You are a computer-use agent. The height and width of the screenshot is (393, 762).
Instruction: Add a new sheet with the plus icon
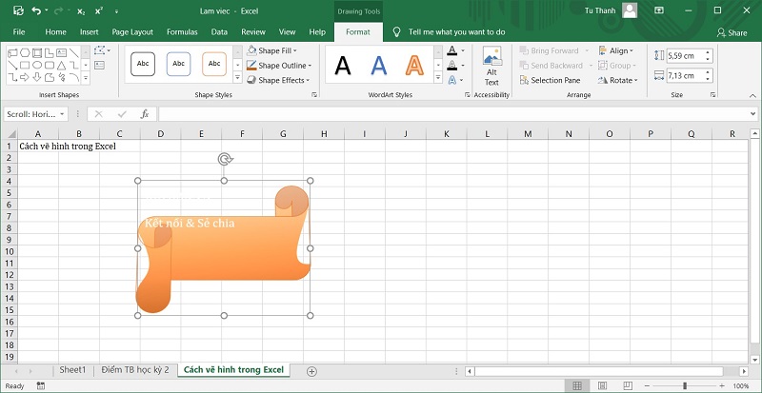pyautogui.click(x=311, y=370)
